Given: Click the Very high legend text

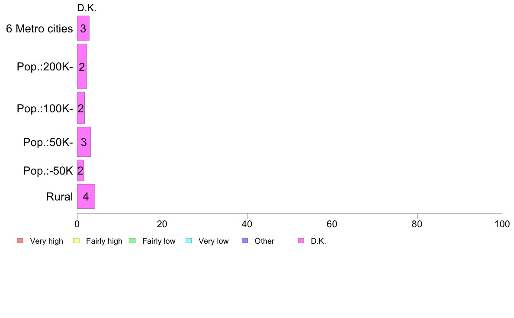Looking at the screenshot, I should [x=47, y=241].
